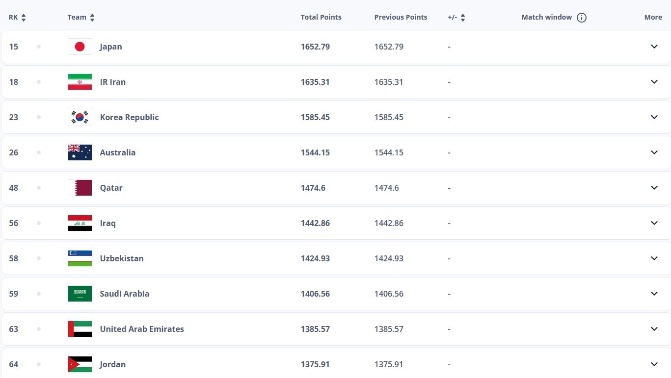Click the Japan flag
671x378 pixels.
click(x=80, y=47)
